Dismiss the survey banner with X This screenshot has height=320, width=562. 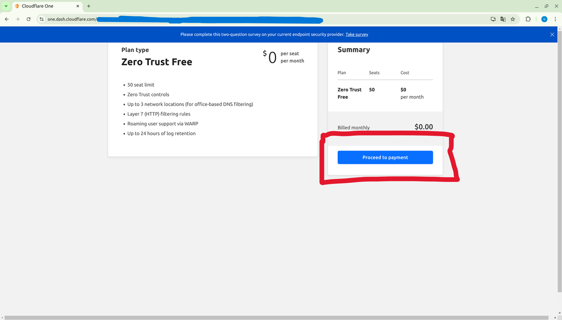click(x=552, y=35)
